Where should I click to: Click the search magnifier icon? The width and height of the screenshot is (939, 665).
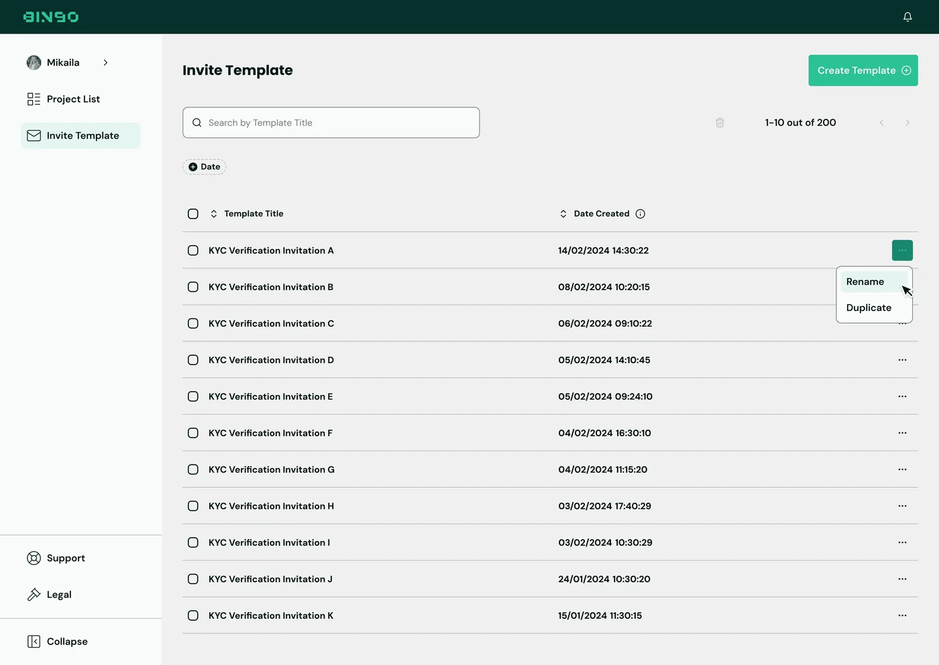[x=197, y=123]
